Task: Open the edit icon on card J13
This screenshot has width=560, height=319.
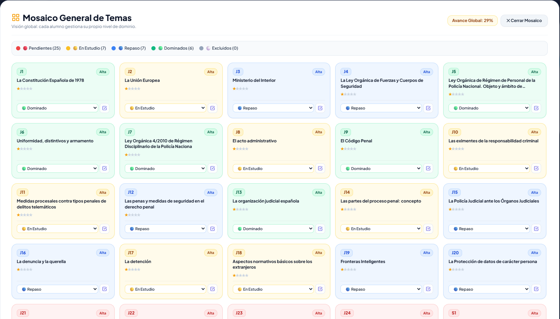Action: point(320,229)
